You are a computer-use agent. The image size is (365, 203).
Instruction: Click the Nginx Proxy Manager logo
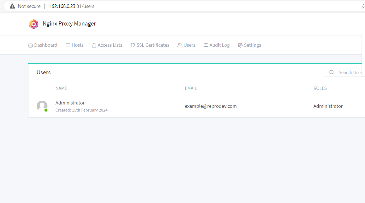[x=34, y=24]
